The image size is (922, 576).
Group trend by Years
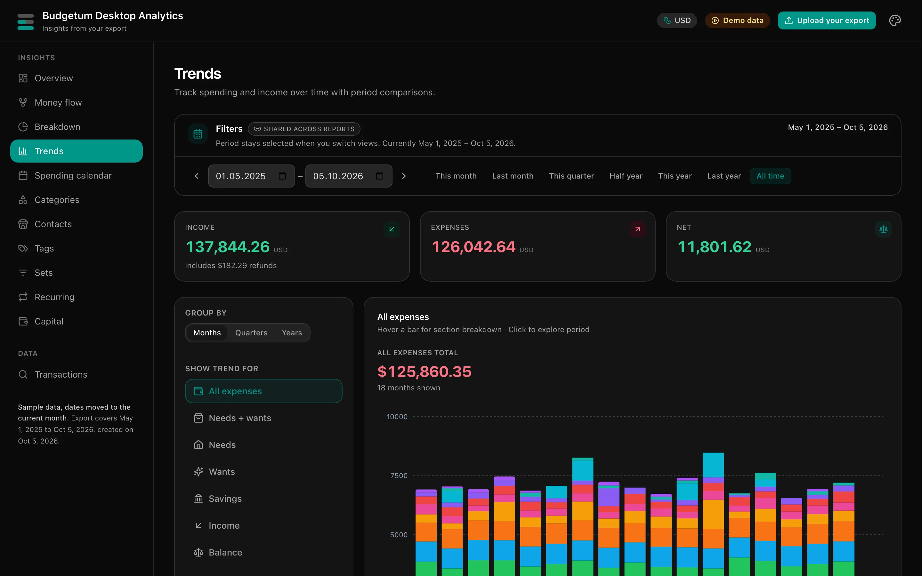coord(292,332)
